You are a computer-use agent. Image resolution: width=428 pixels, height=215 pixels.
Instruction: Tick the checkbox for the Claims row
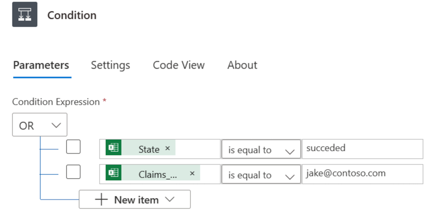click(73, 172)
